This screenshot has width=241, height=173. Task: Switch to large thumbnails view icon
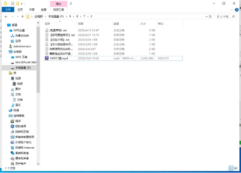[x=236, y=168]
